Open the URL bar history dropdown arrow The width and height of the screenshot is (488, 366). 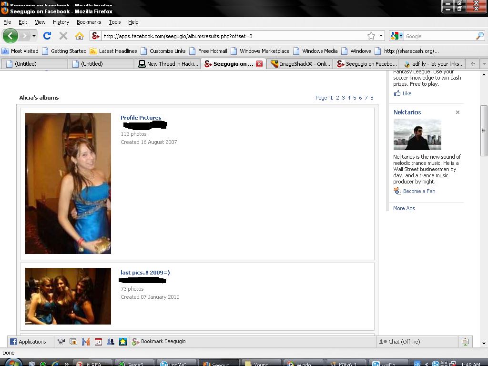point(381,36)
